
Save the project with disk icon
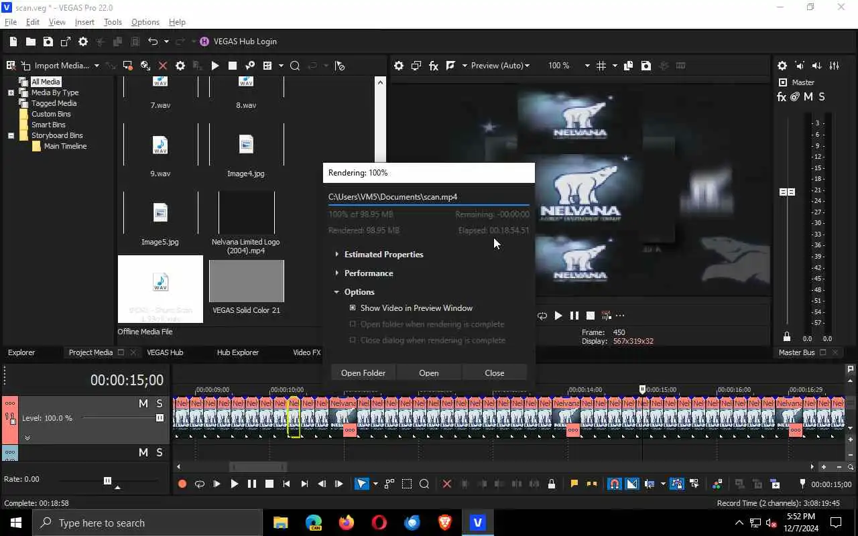[48, 42]
